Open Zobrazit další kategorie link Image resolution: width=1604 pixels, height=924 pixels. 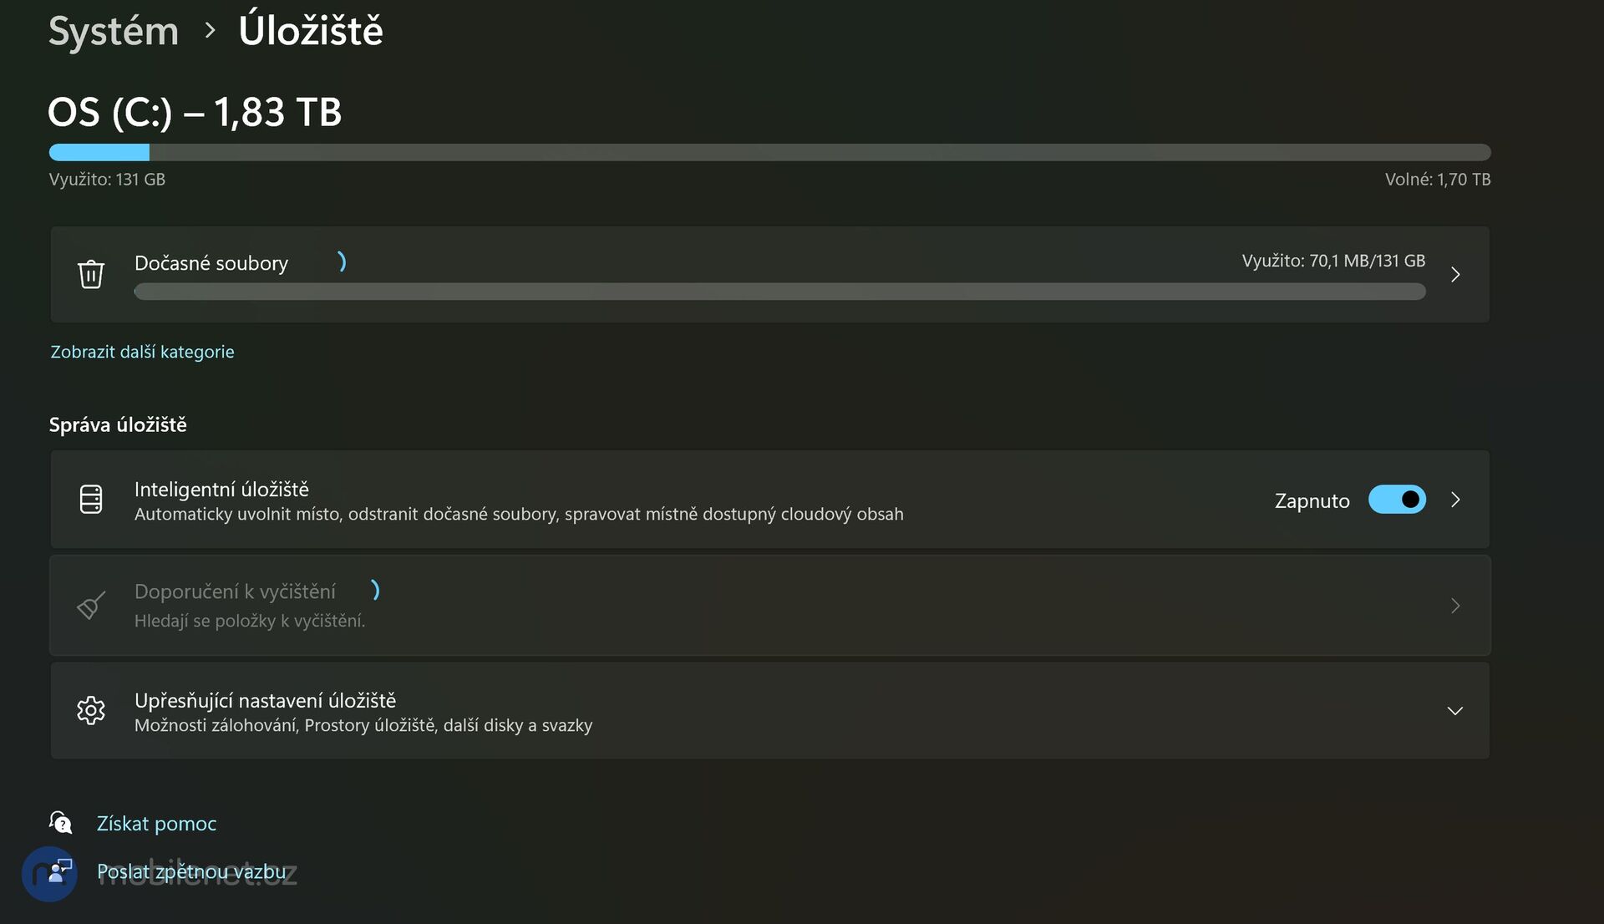(142, 352)
